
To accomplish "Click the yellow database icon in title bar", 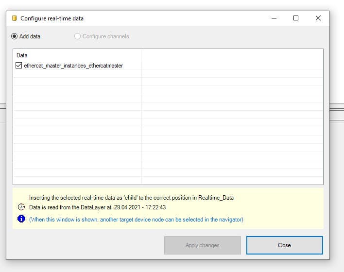I will pos(15,18).
